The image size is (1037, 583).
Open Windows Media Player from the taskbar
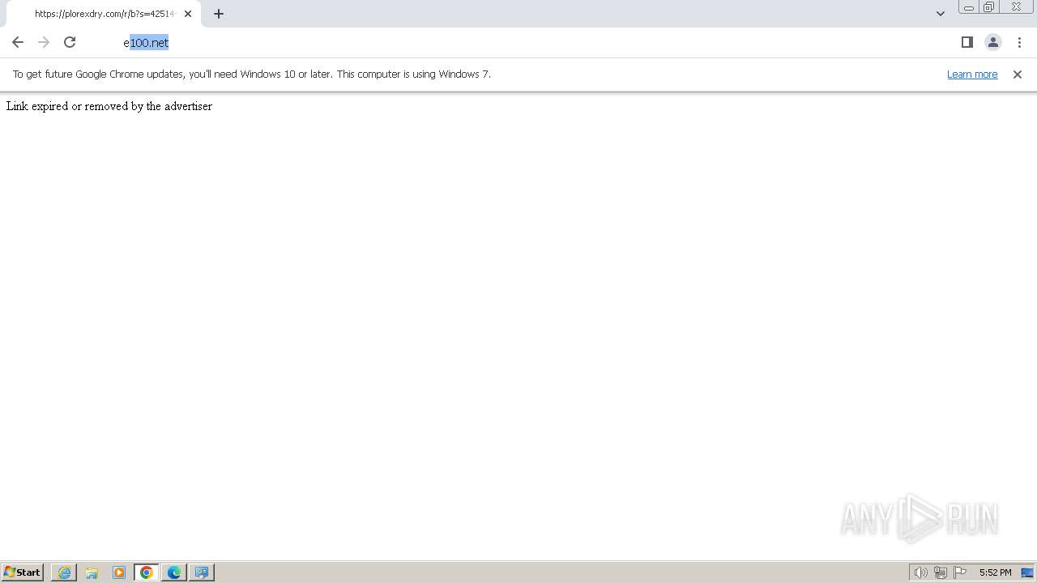(119, 572)
